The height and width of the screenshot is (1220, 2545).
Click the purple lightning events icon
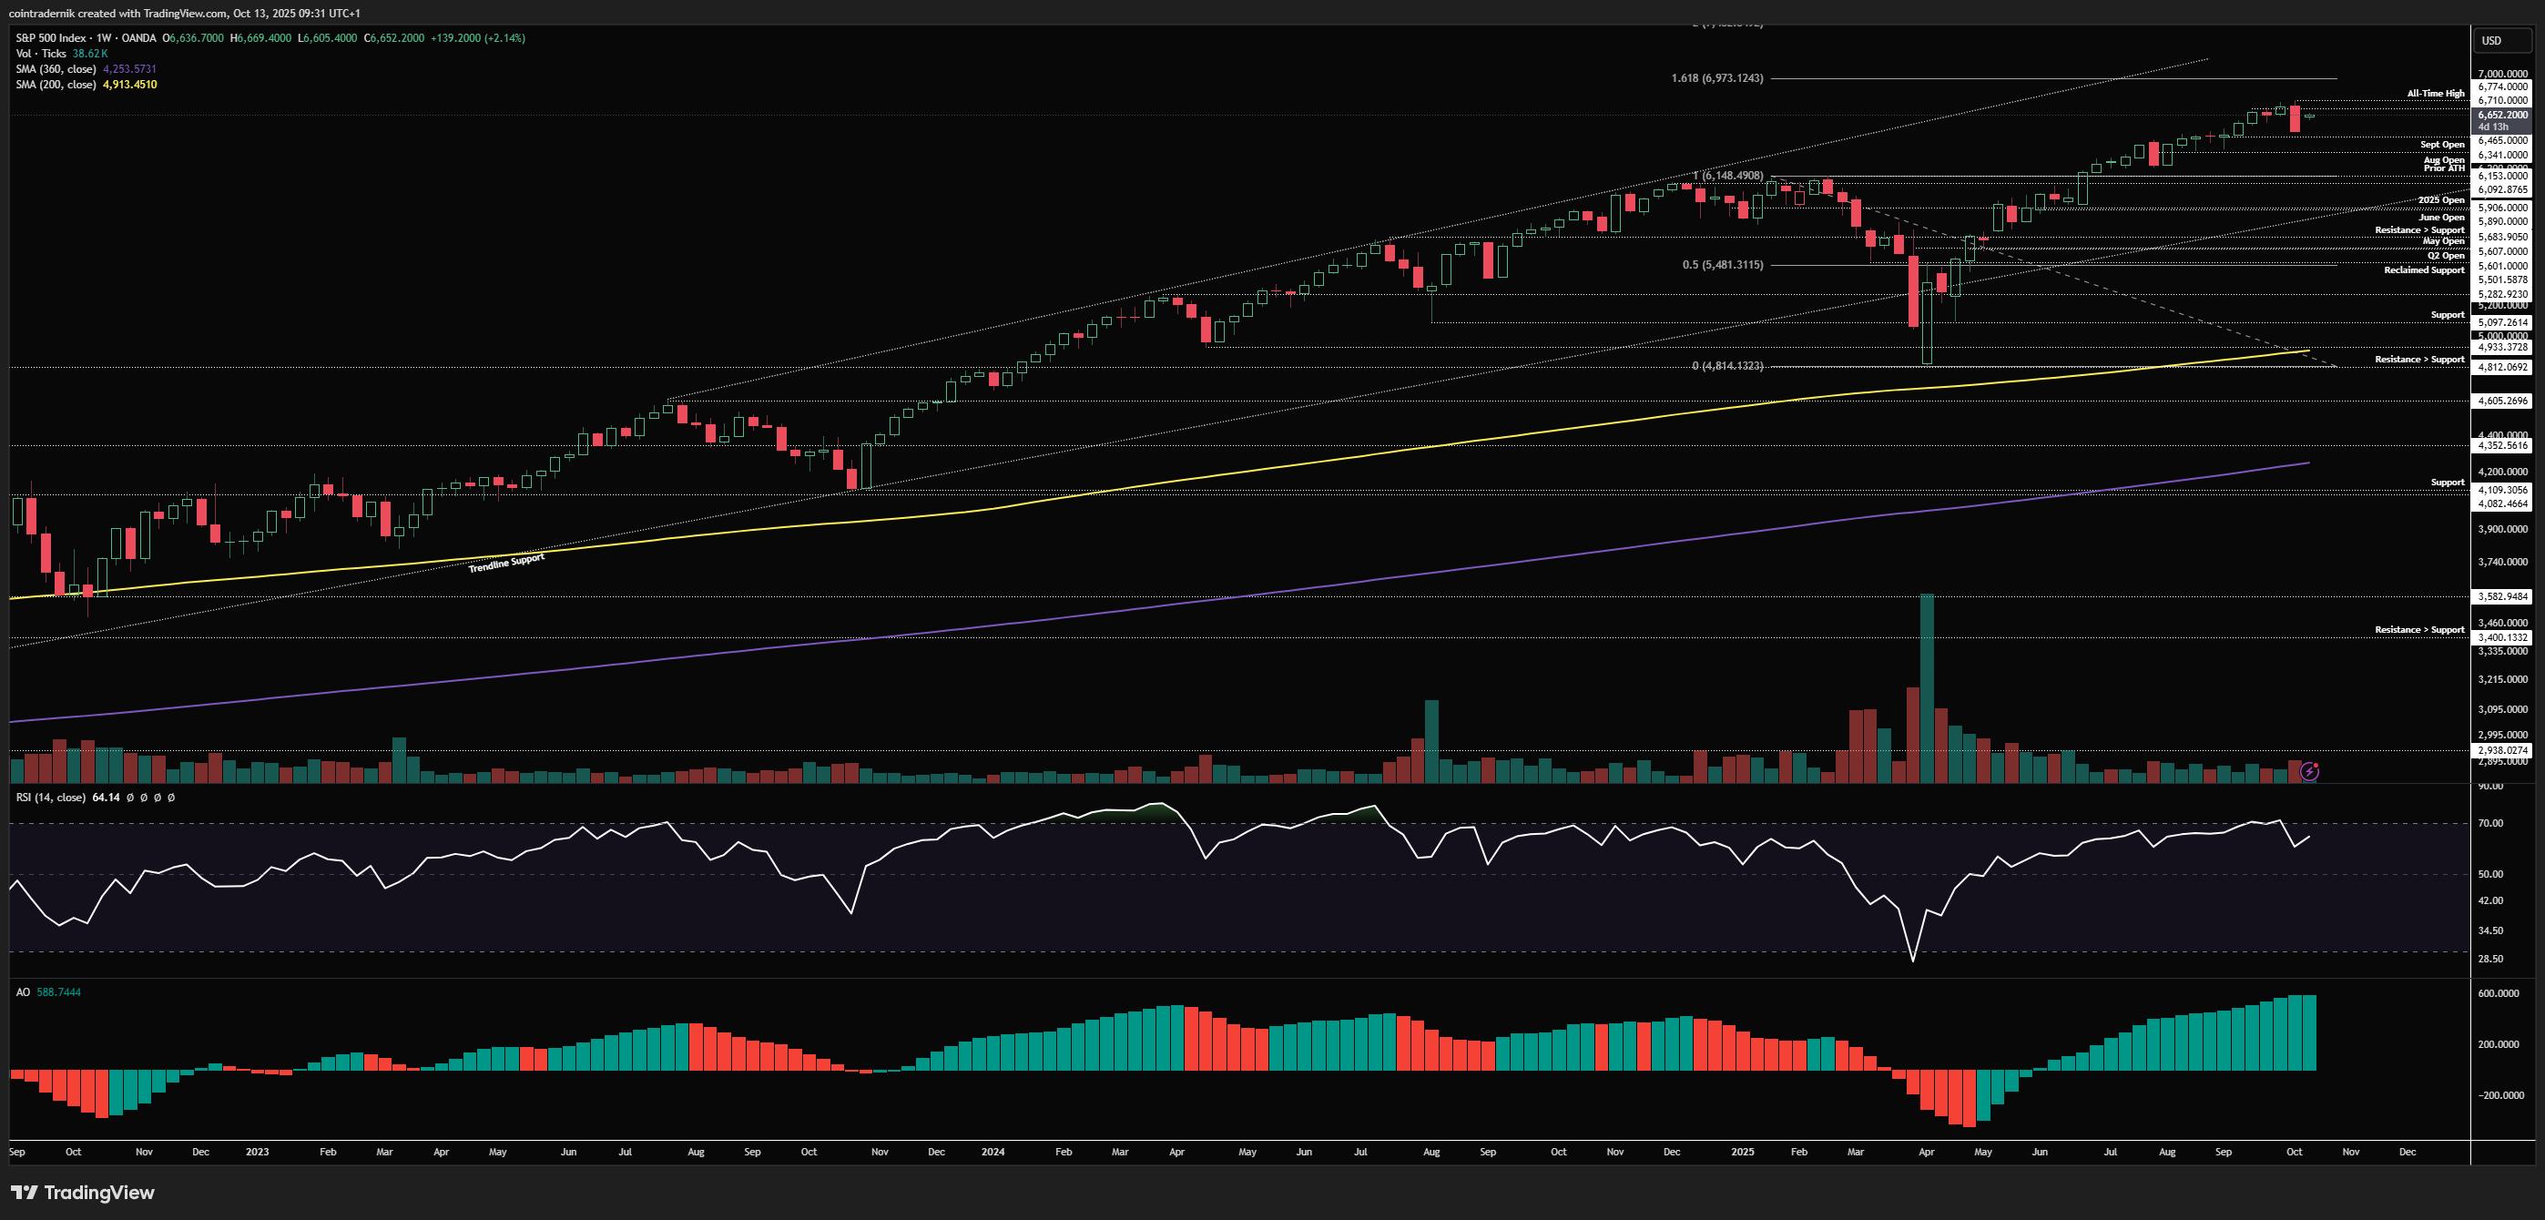tap(2309, 771)
